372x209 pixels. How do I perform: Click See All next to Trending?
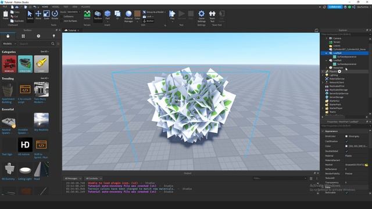tap(44, 78)
